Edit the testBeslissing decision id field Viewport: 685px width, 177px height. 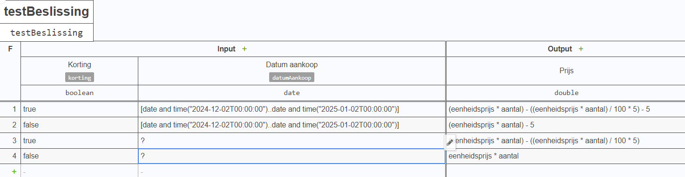[47, 32]
